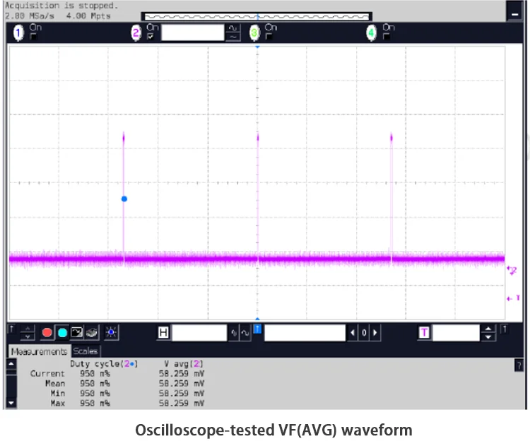
Task: Click the H horizontal setup icon
Action: pyautogui.click(x=163, y=332)
